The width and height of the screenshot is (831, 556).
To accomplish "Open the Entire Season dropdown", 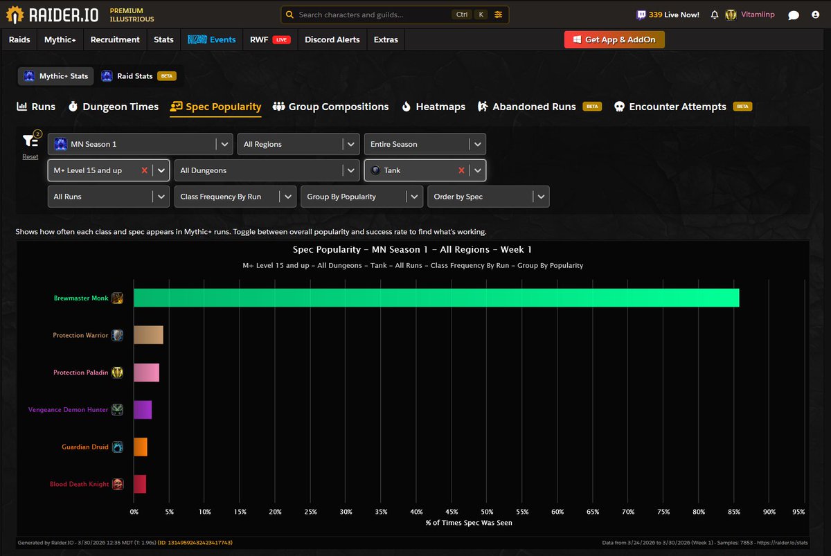I will (425, 144).
